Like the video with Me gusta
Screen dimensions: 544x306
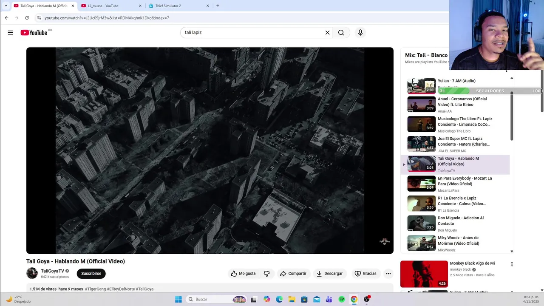pyautogui.click(x=244, y=274)
